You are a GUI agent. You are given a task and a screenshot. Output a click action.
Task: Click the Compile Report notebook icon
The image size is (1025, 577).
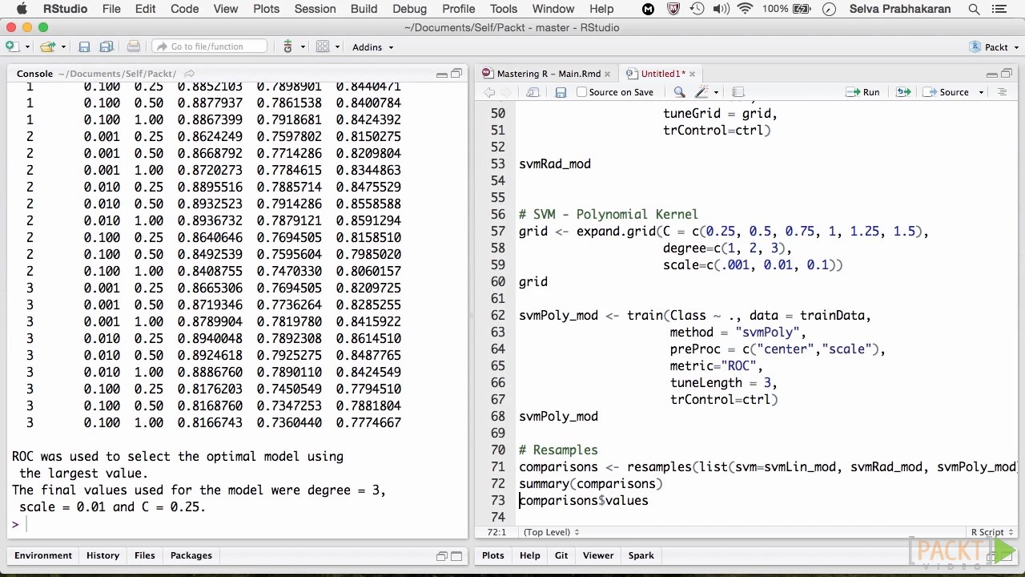point(738,92)
